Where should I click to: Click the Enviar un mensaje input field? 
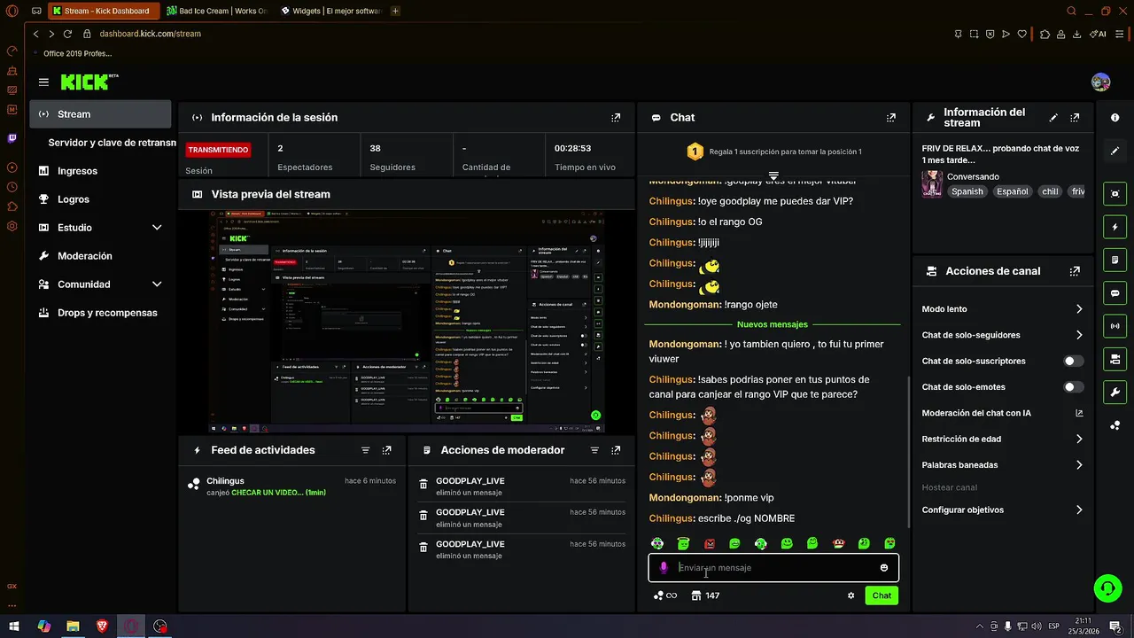tap(773, 568)
